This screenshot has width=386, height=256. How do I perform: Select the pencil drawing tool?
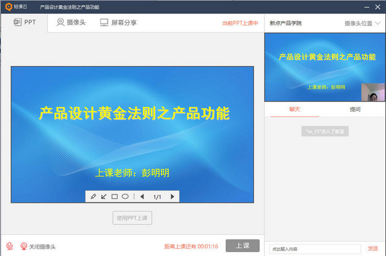93,196
